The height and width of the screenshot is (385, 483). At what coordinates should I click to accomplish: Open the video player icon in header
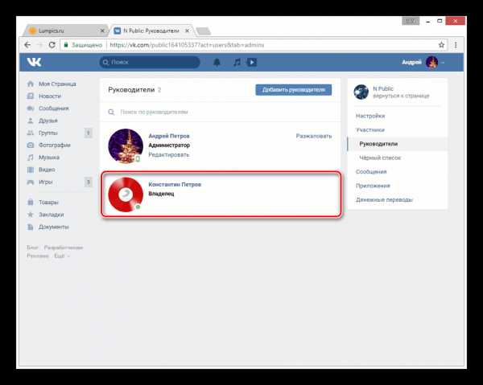coord(252,63)
